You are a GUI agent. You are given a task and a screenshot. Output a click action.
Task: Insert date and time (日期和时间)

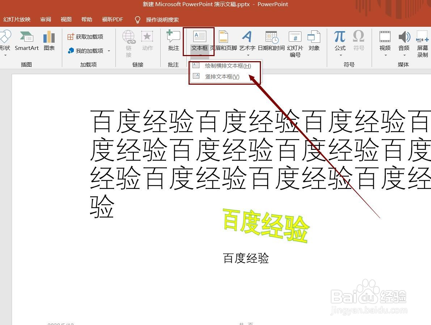[271, 41]
